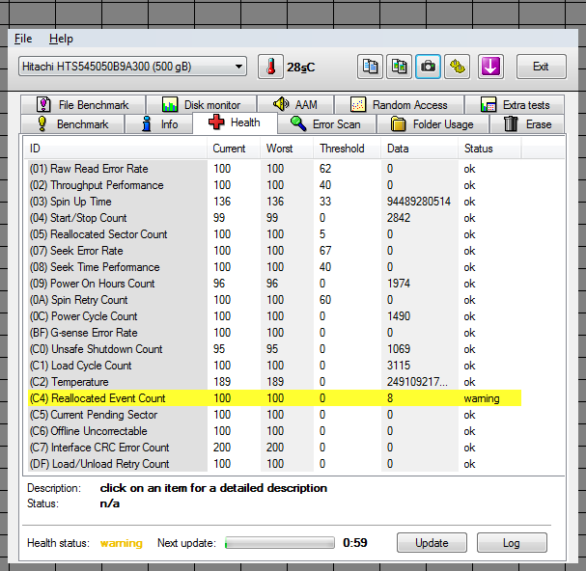Image resolution: width=586 pixels, height=571 pixels.
Task: Click the copy info to clipboard icon
Action: (370, 67)
